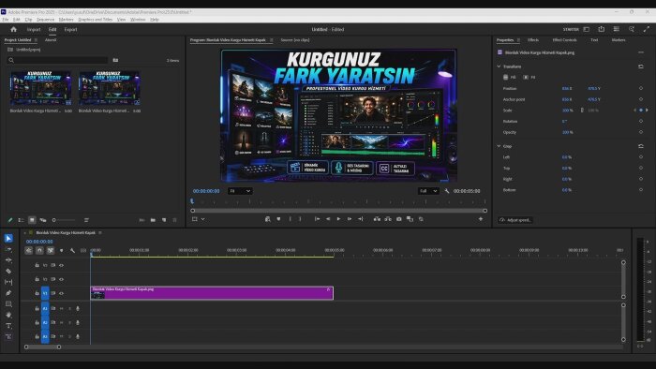Select the Ripple Edit tool
Image resolution: width=656 pixels, height=369 pixels.
pos(8,260)
